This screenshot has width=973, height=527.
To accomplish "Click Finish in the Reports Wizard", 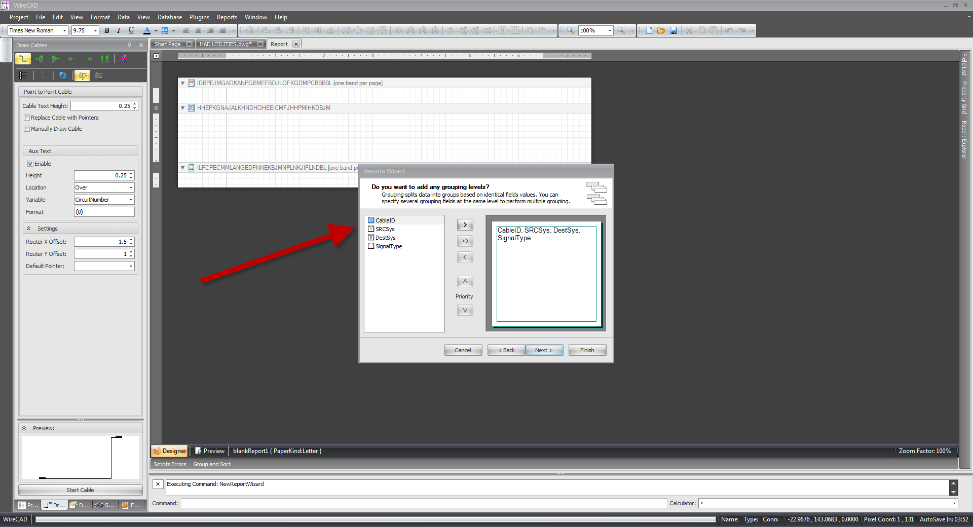I will pos(587,350).
